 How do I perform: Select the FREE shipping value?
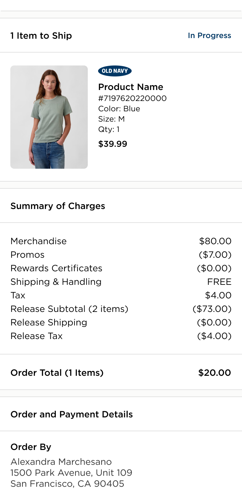(219, 282)
